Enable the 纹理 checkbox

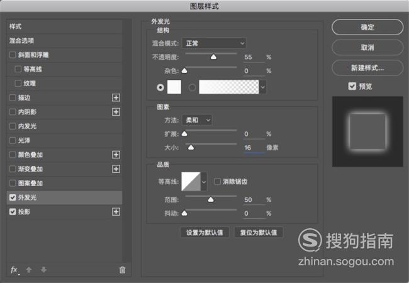pos(18,84)
